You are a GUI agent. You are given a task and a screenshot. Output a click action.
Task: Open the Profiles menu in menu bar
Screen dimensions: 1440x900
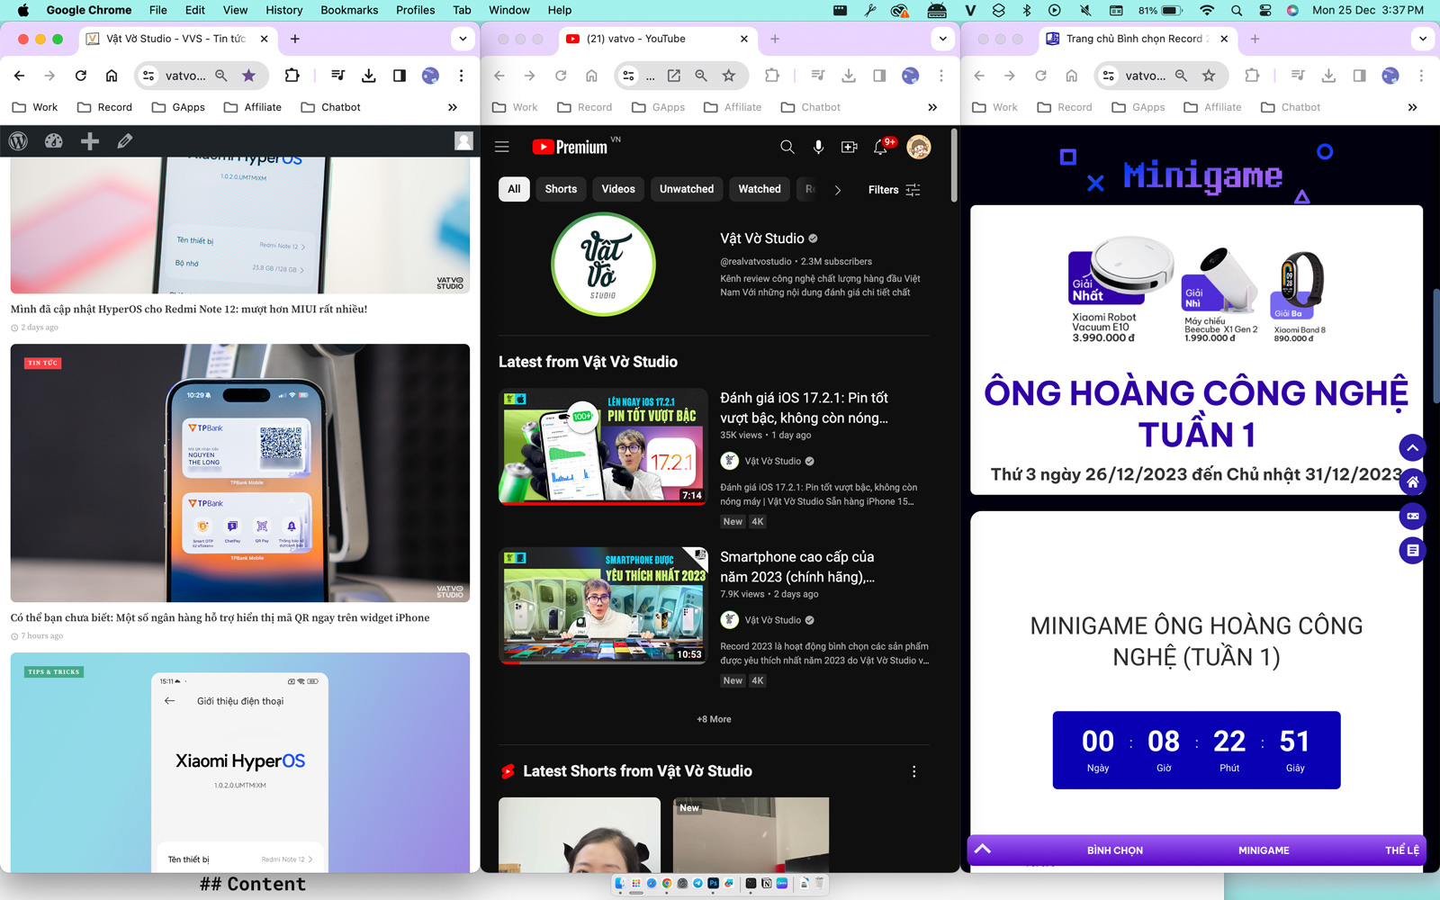[415, 10]
